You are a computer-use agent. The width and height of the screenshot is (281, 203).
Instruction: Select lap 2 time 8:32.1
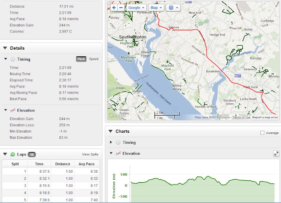click(44, 178)
